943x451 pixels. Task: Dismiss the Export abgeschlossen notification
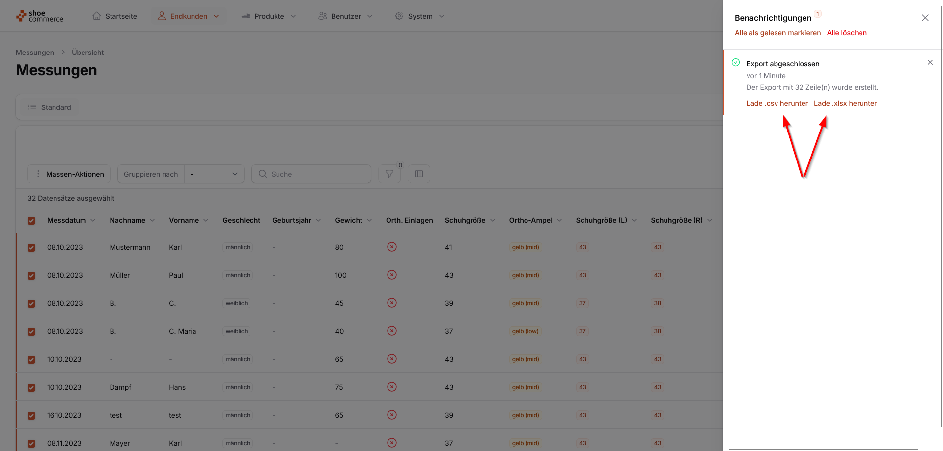(x=930, y=62)
